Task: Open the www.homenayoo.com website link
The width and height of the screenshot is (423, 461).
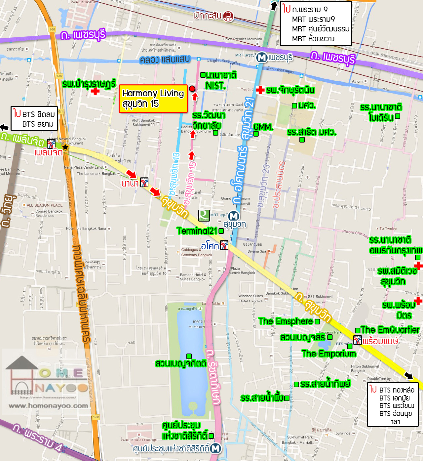Action: tap(48, 406)
